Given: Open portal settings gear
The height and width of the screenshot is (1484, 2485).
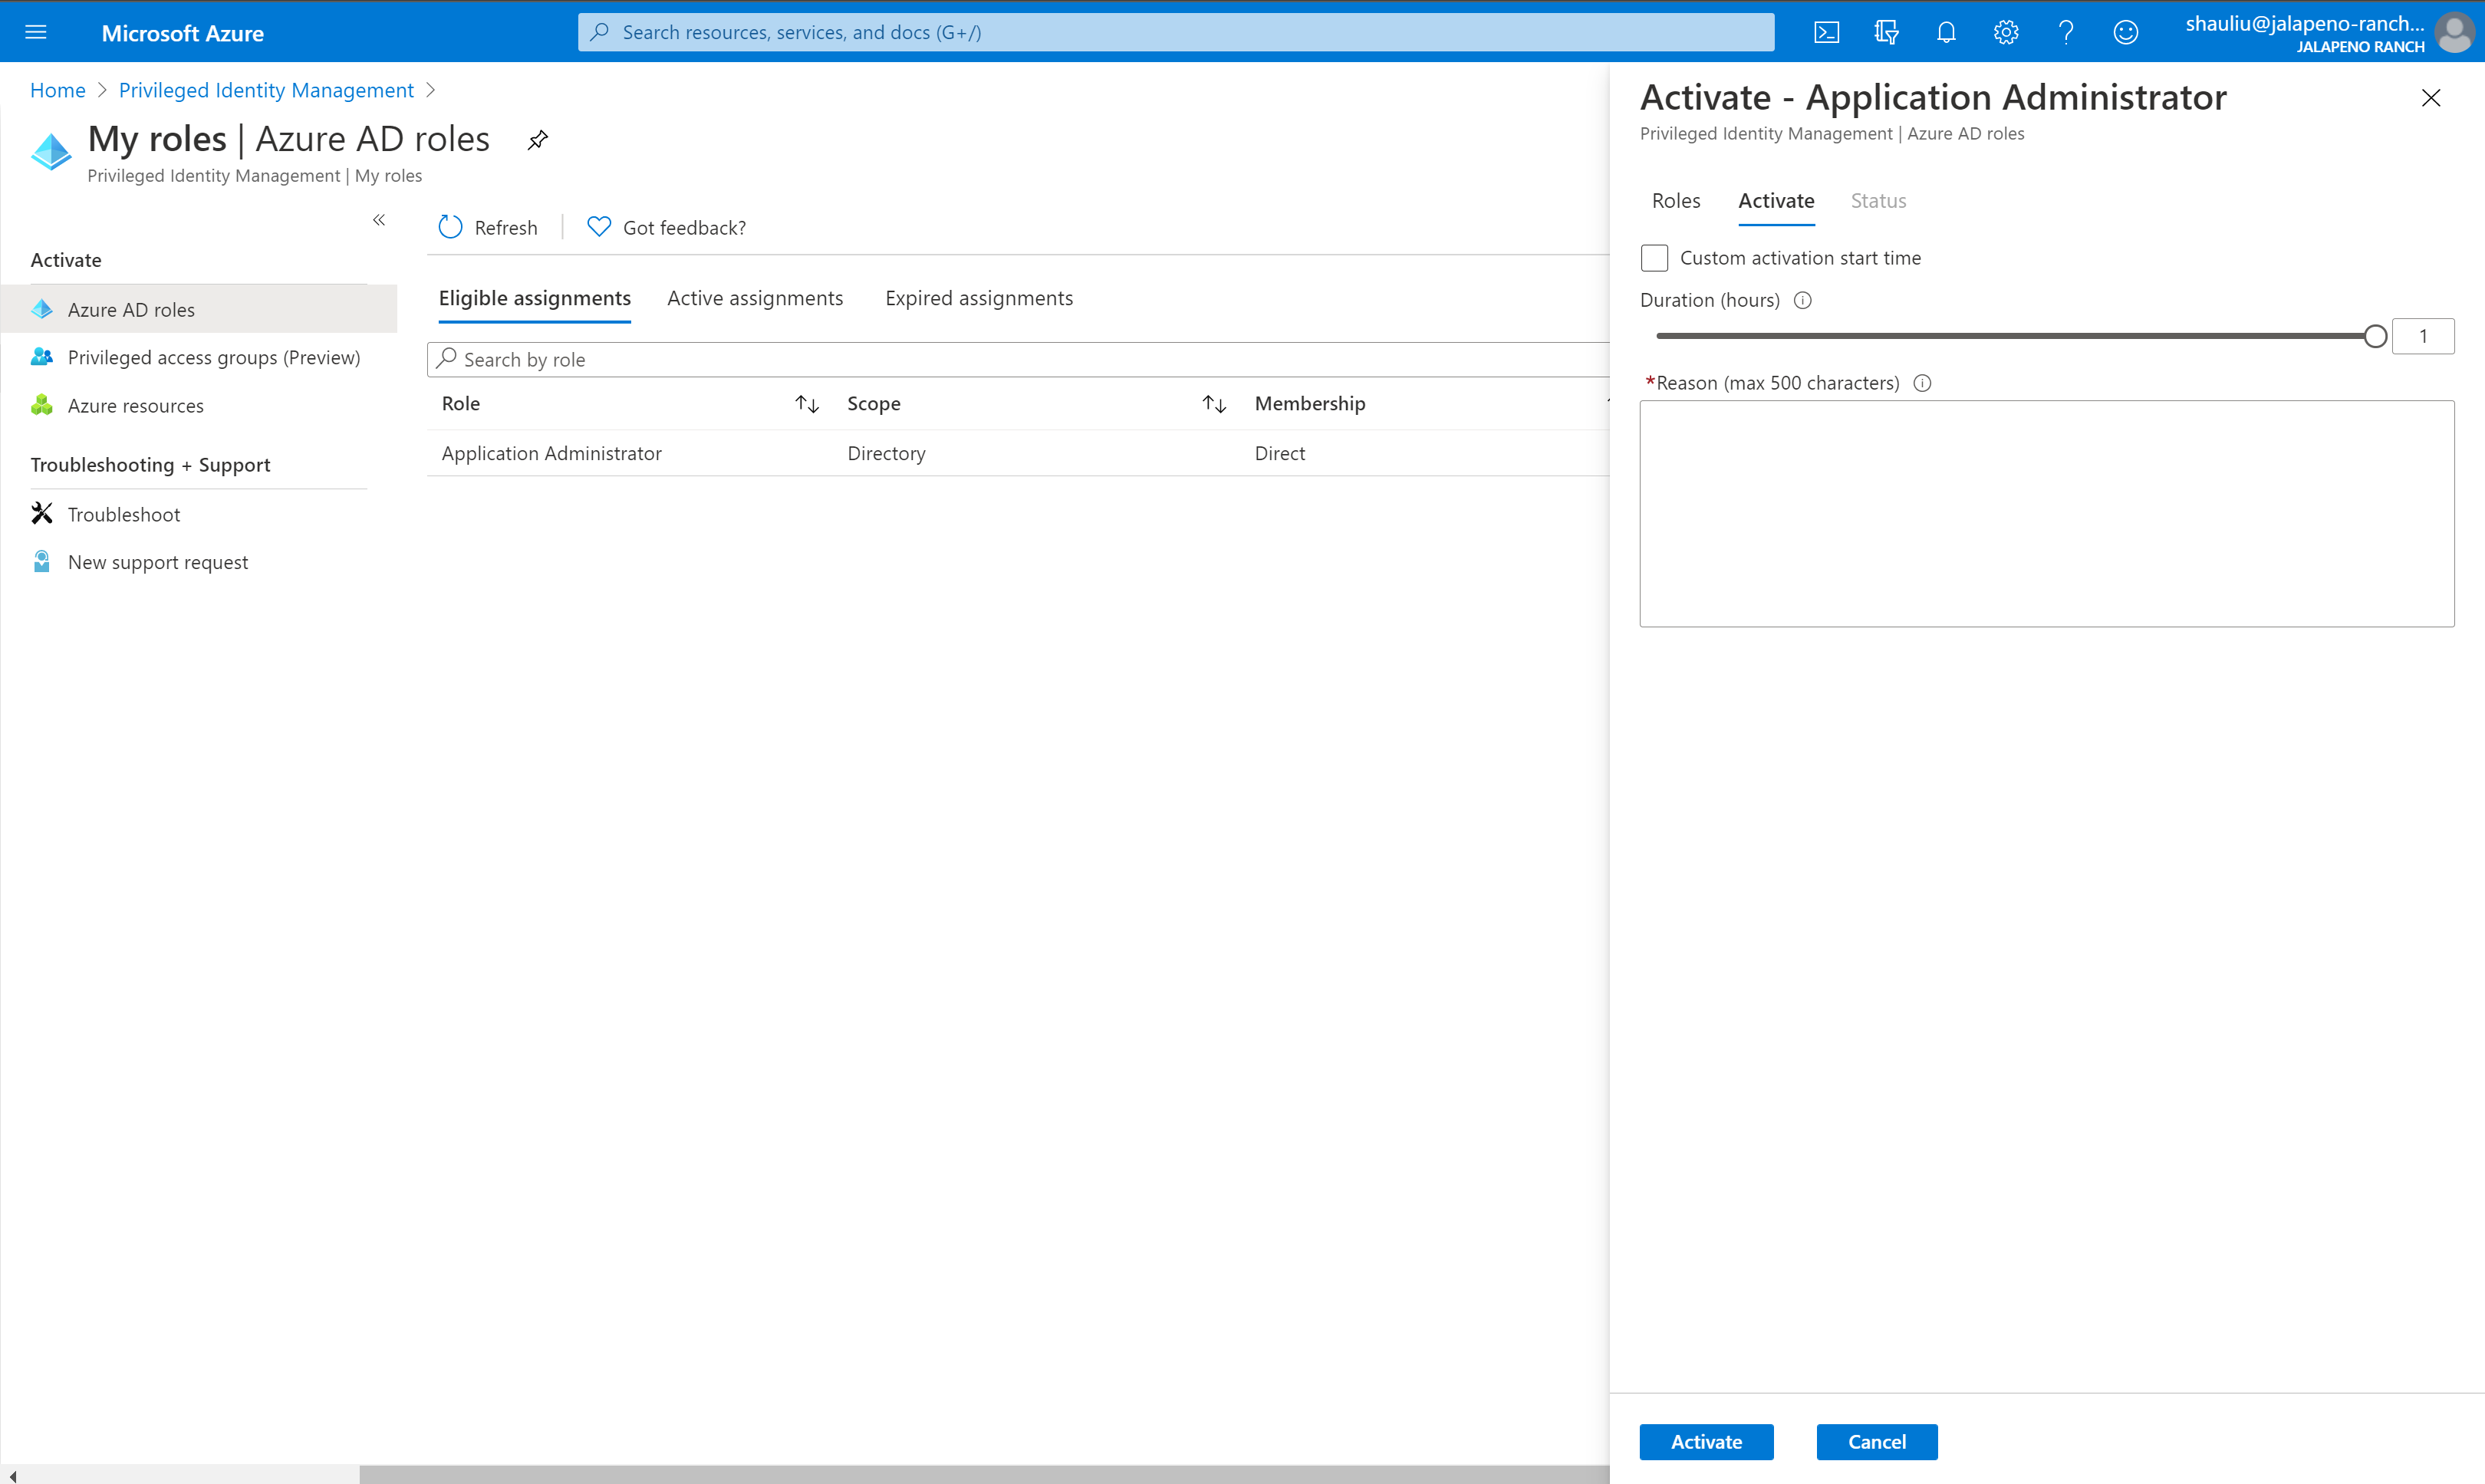Looking at the screenshot, I should point(2006,32).
